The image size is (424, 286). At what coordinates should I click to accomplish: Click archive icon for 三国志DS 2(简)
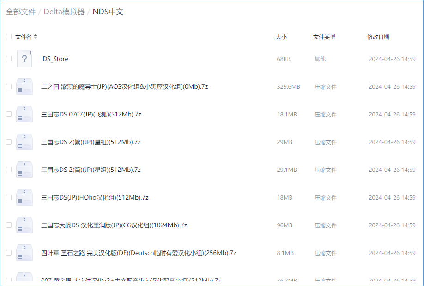click(24, 170)
